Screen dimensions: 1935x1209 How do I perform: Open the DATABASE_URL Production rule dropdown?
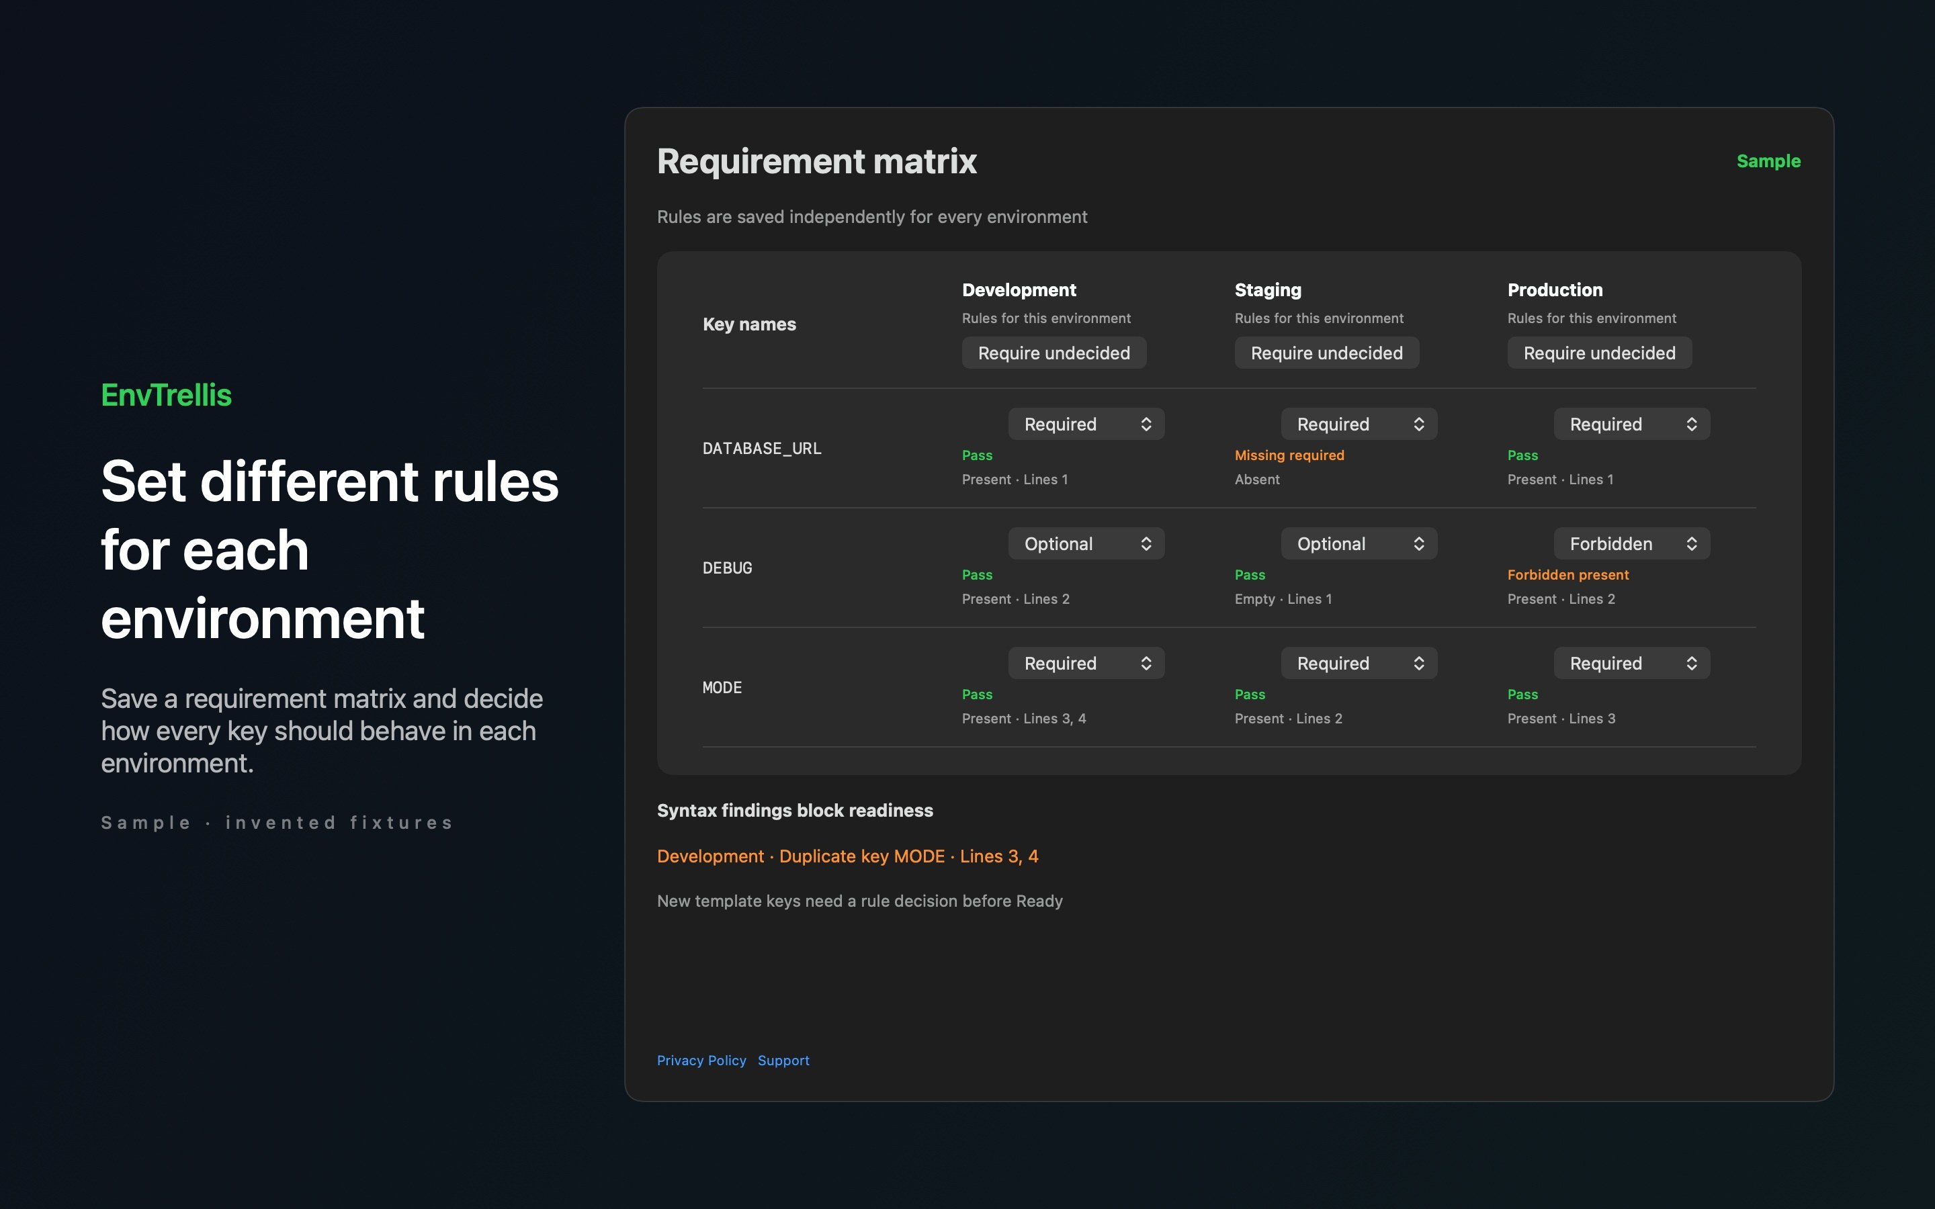click(x=1631, y=424)
